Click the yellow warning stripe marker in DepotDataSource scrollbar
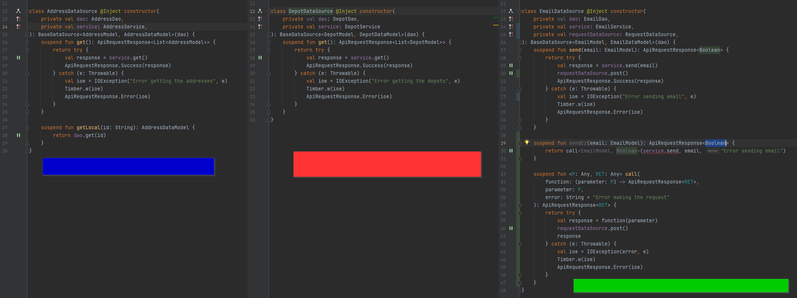797x298 pixels. (496, 25)
